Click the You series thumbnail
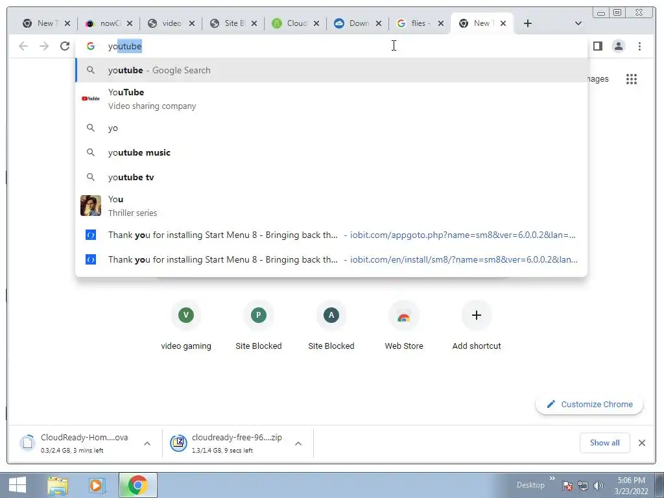This screenshot has width=664, height=498. tap(91, 206)
